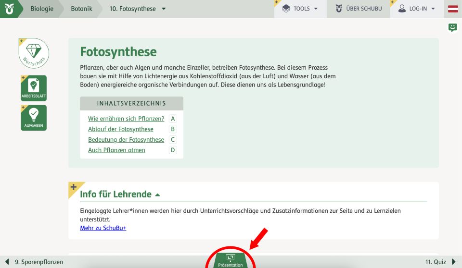This screenshot has height=268, width=462.
Task: Click the green feedback smiley icon
Action: coord(452,27)
